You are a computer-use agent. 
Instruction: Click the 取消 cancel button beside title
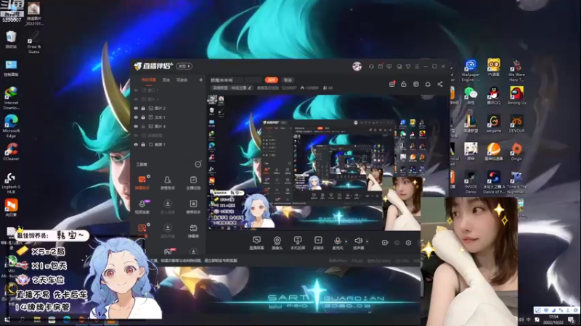point(288,80)
